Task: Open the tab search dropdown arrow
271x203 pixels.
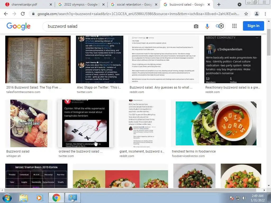Action: pos(239,4)
